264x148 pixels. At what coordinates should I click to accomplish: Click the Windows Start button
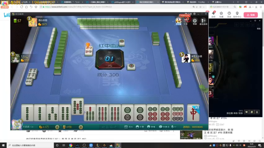(3, 145)
